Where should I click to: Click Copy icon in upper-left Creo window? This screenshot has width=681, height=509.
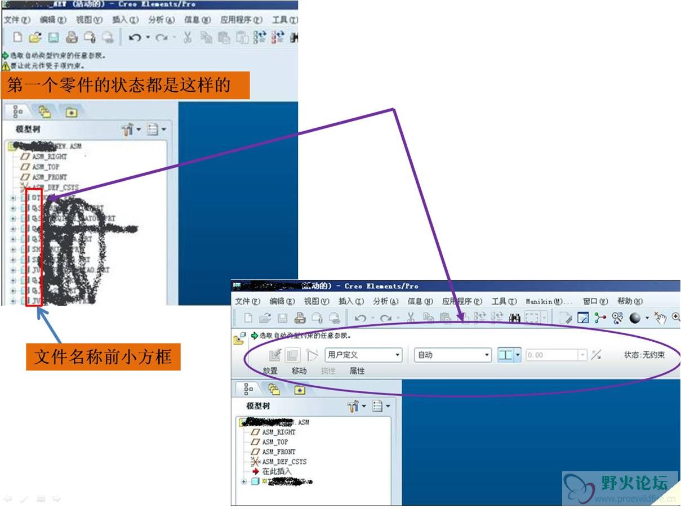pos(206,38)
